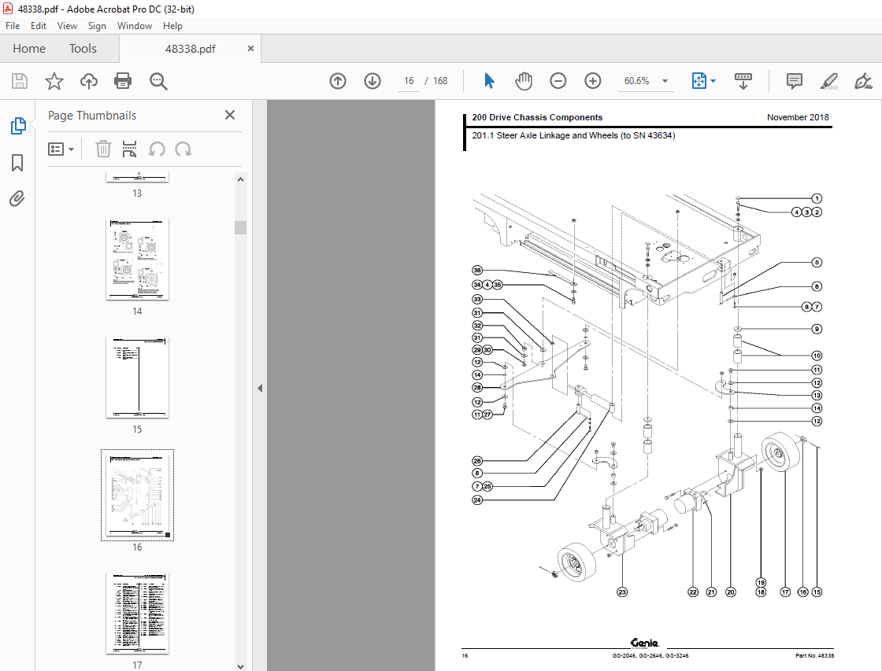Click the 60.6% zoom value field
The width and height of the screenshot is (882, 671).
click(637, 81)
